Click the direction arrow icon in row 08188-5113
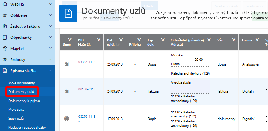Screen dimensions: 268x131 point(67,91)
